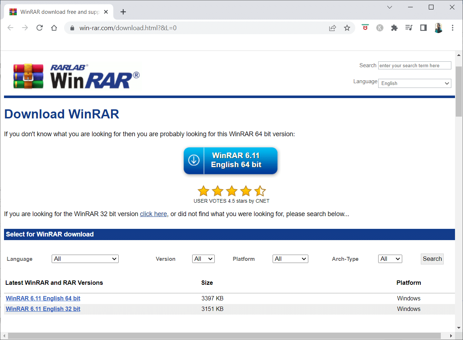
Task: Toggle the browser side panel
Action: point(423,28)
